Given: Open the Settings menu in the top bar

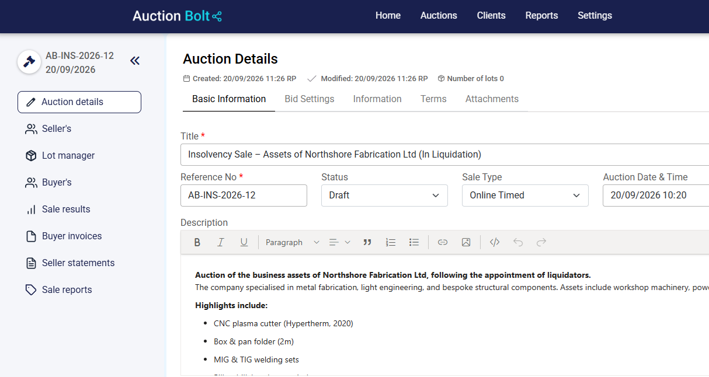Looking at the screenshot, I should [x=595, y=16].
